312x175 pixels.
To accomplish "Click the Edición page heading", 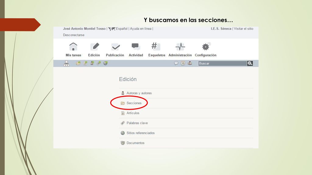I will click(128, 79).
